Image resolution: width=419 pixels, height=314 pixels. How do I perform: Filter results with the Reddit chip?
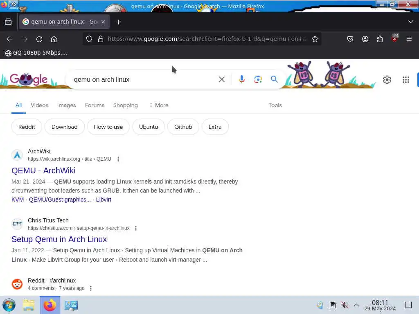pyautogui.click(x=27, y=127)
